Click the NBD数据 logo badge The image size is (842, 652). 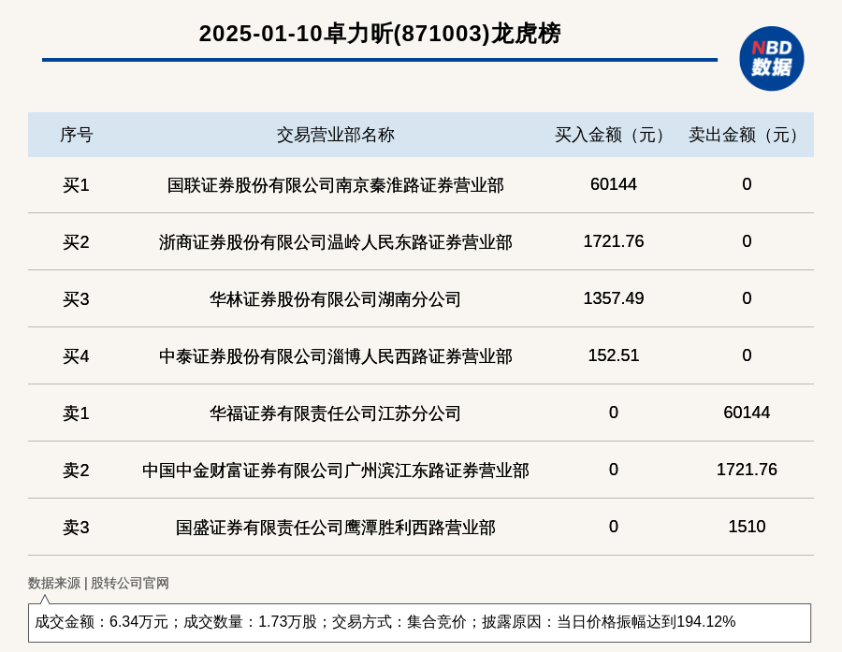coord(771,59)
